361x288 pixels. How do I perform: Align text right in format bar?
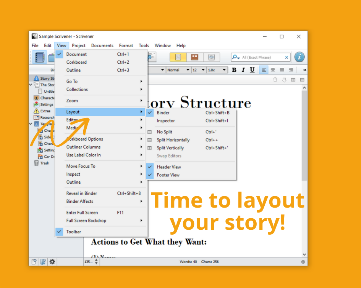point(291,70)
